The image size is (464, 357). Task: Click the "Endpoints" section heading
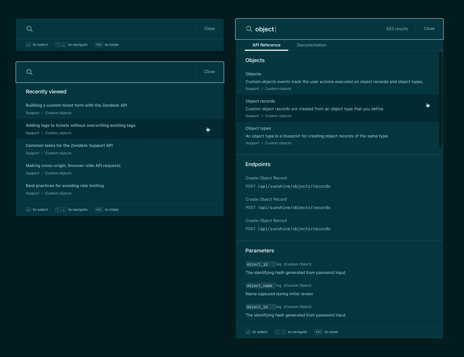258,164
